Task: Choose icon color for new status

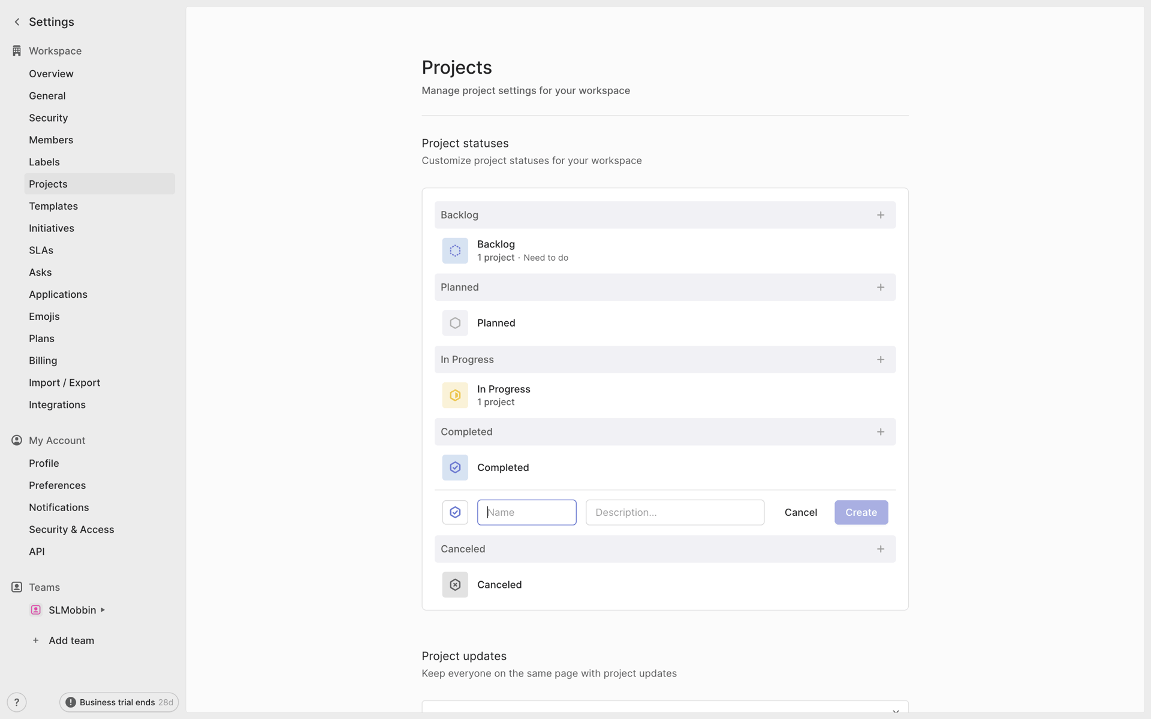Action: tap(455, 512)
